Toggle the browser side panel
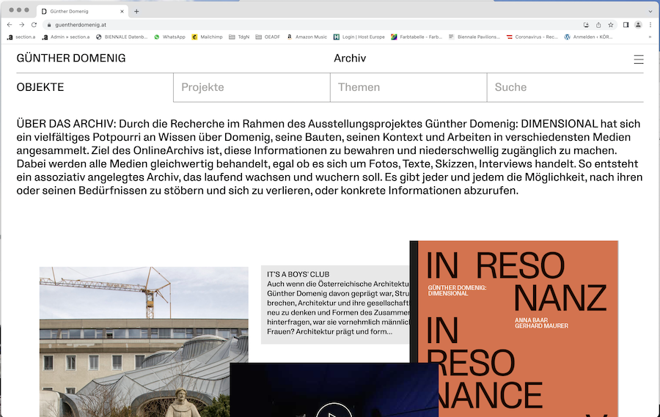Viewport: 660px width, 417px height. tap(626, 25)
